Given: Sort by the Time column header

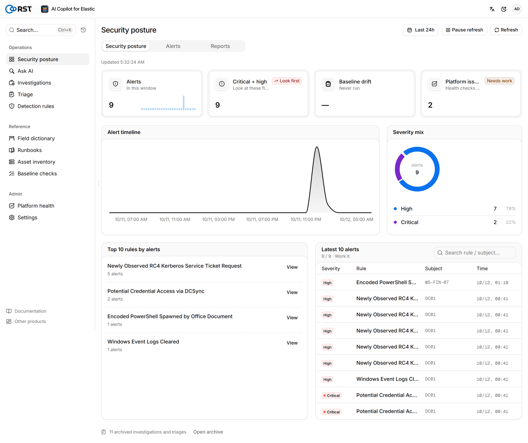Looking at the screenshot, I should 482,269.
